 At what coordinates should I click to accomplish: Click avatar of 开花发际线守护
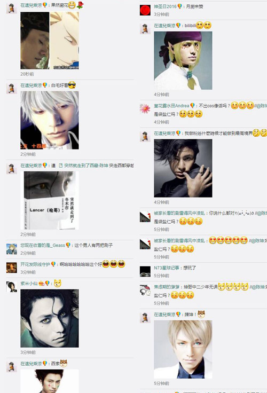[12, 268]
